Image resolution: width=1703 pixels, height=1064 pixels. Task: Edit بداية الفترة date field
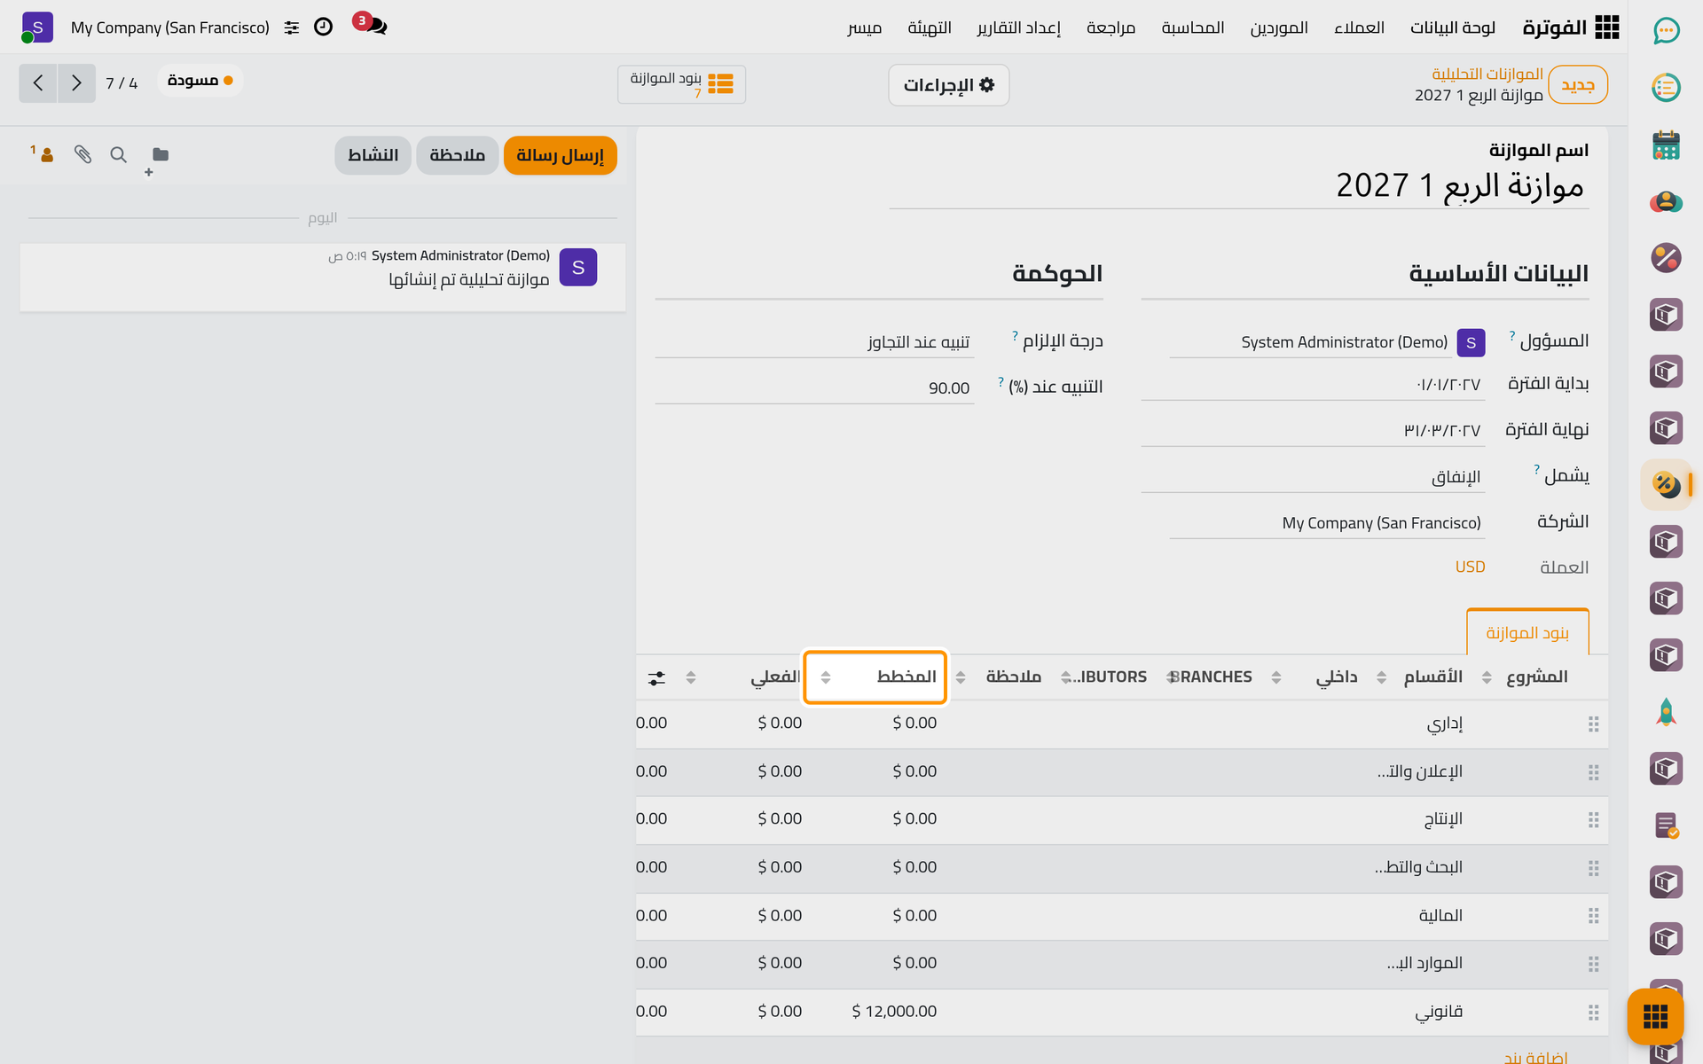[x=1313, y=385]
